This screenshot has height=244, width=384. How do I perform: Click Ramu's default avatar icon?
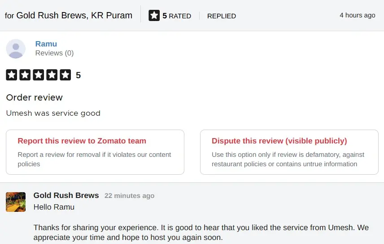(16, 49)
